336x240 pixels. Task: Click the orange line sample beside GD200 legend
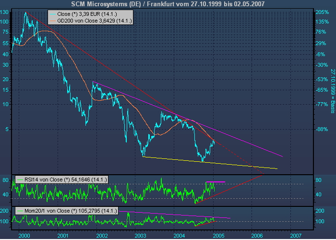[x=53, y=21]
